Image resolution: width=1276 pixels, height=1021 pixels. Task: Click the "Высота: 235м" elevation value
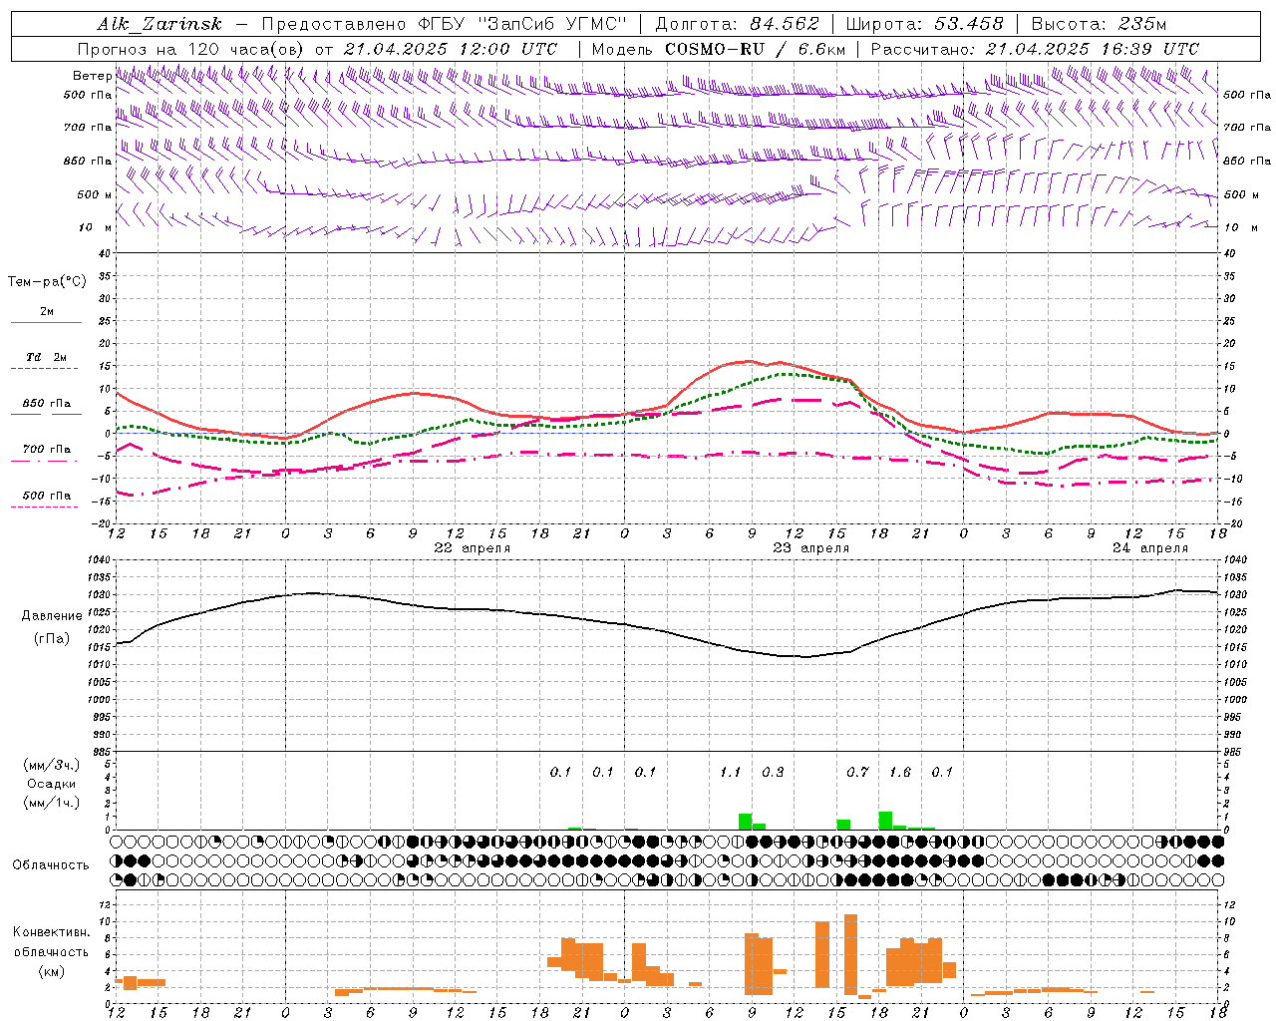click(1099, 25)
